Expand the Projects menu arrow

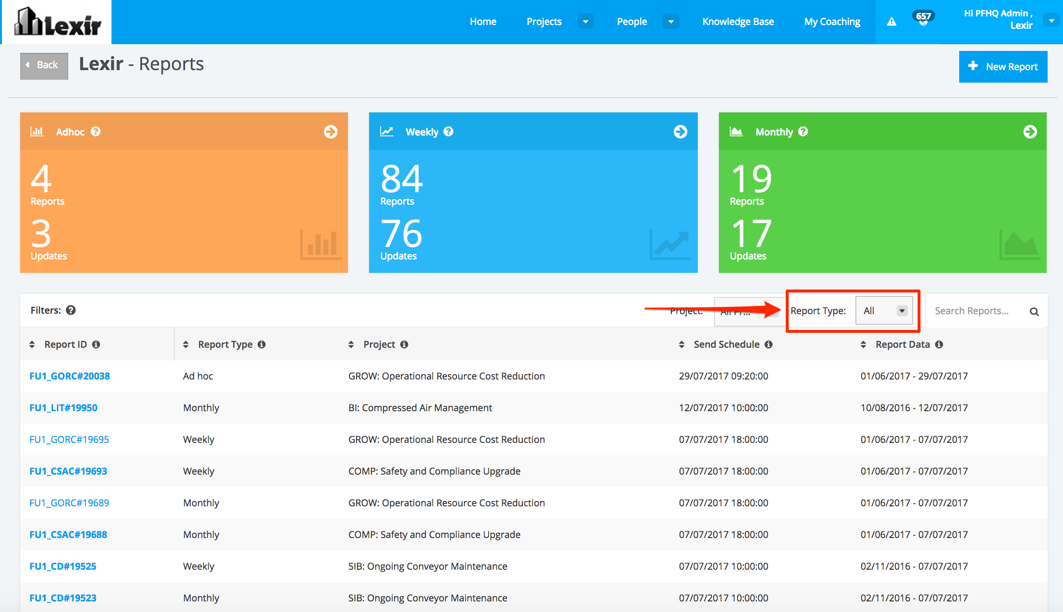(585, 22)
